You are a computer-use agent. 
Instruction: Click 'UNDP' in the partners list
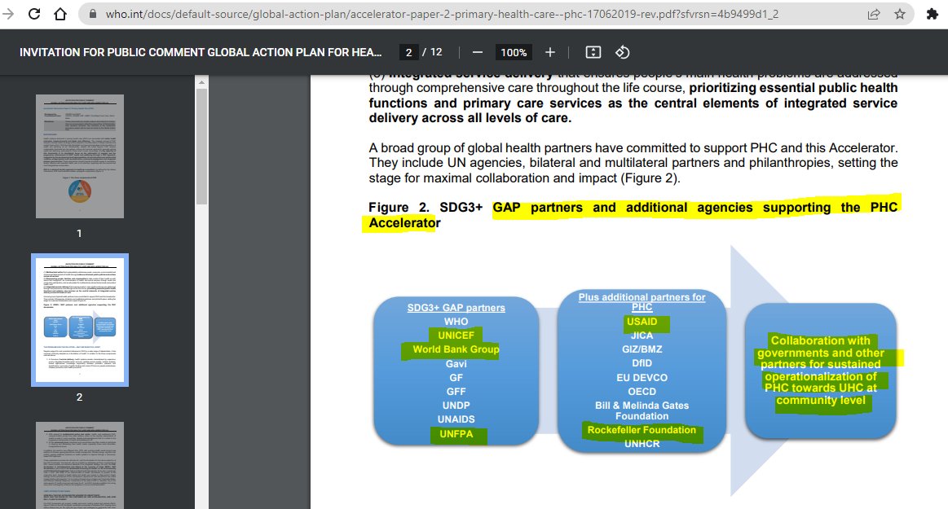point(456,405)
